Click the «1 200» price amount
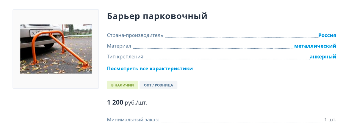357x135 pixels. click(115, 103)
